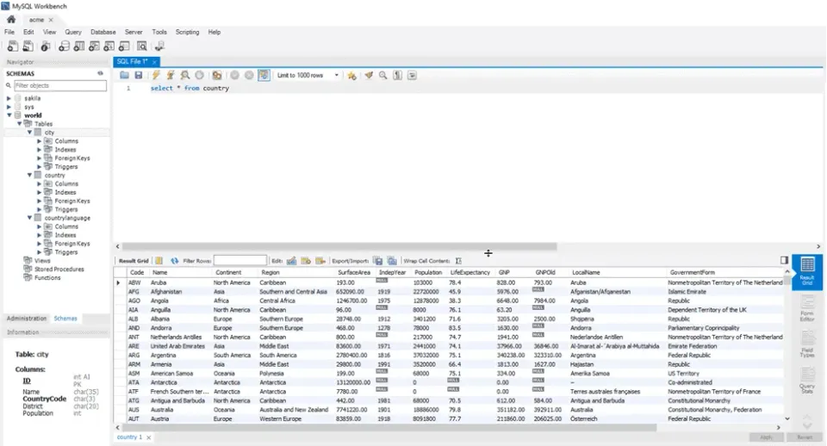Image resolution: width=827 pixels, height=446 pixels.
Task: Click Import records from file icon
Action: pos(392,261)
